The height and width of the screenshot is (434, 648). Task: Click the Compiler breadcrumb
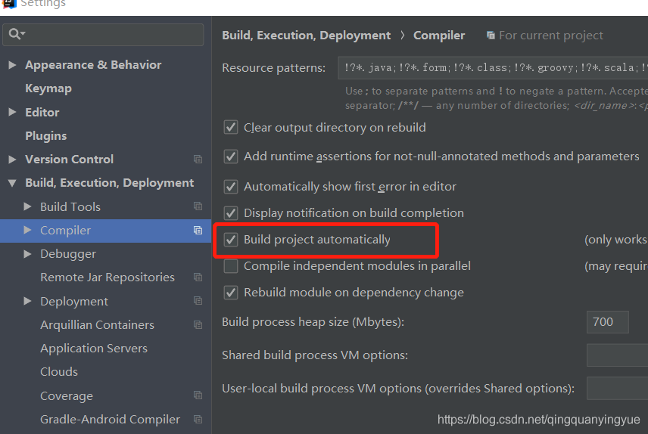[x=439, y=36]
